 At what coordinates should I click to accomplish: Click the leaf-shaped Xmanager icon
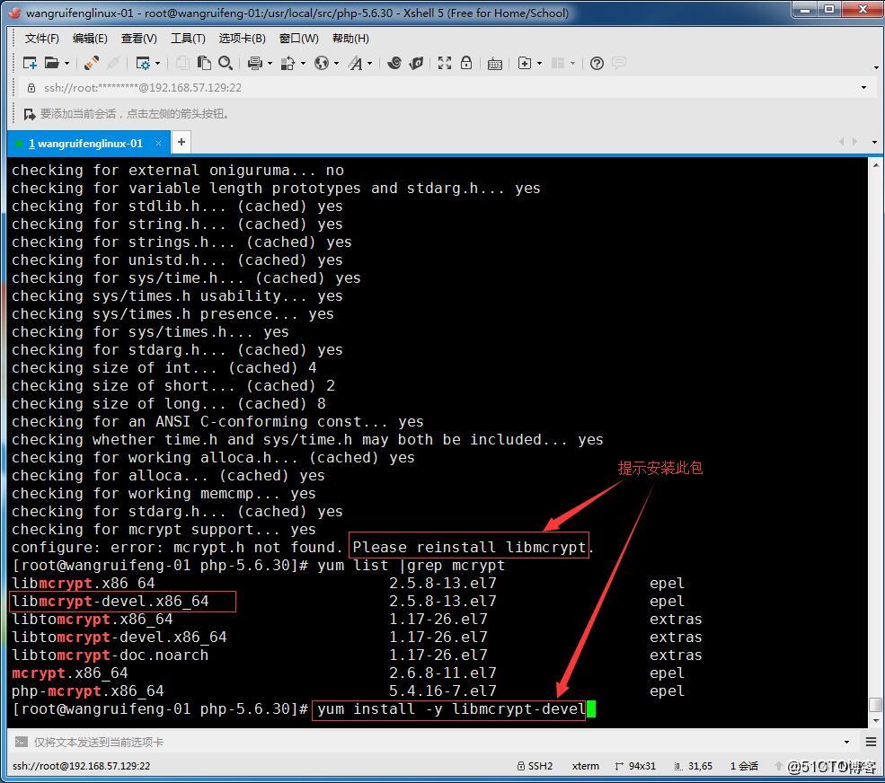(416, 63)
